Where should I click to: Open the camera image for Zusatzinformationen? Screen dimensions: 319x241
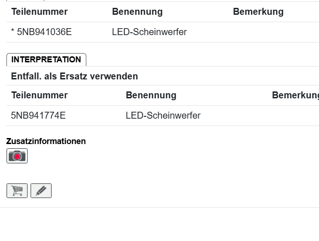(x=17, y=156)
